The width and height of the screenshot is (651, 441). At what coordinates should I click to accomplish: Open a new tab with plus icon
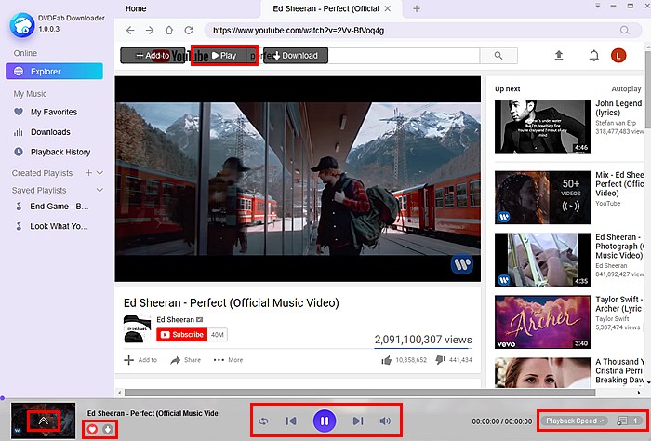pos(417,8)
